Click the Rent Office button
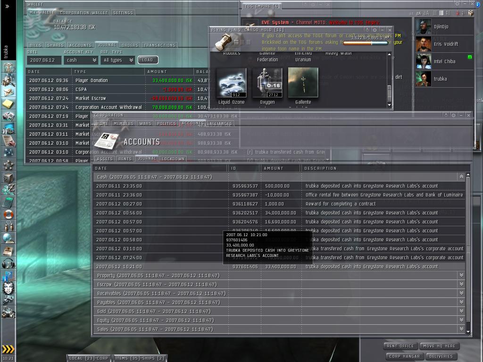The width and height of the screenshot is (483, 362). (x=400, y=346)
